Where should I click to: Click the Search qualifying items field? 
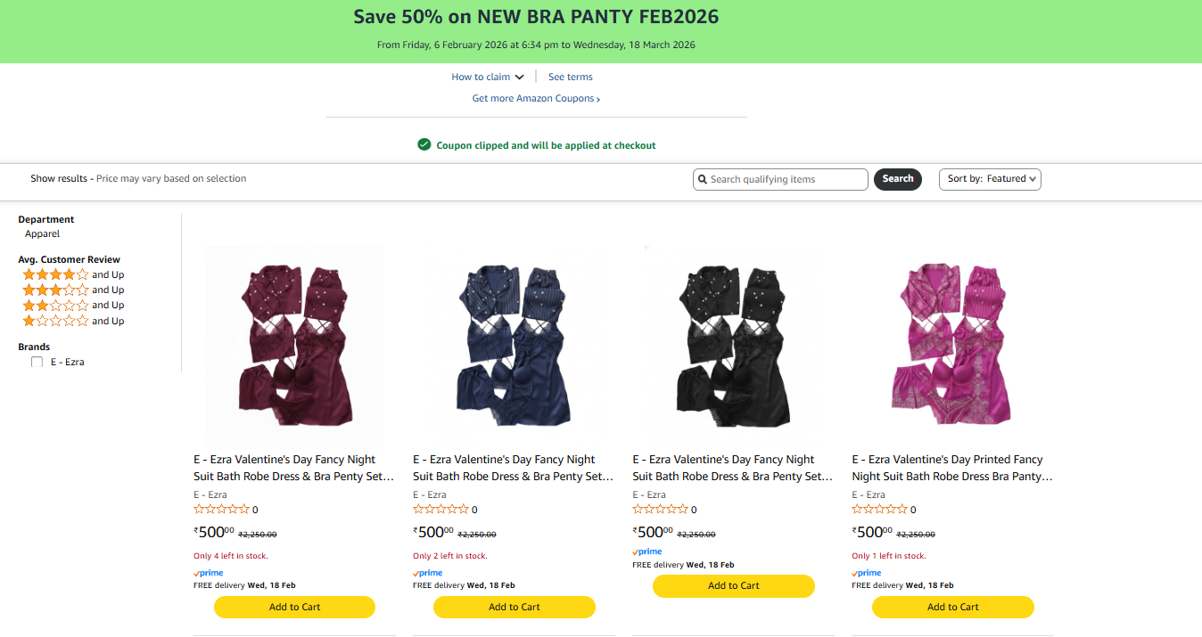[786, 180]
